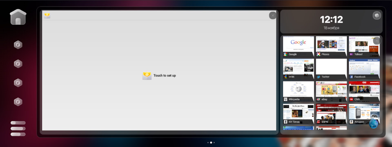Image resolution: width=392 pixels, height=147 pixels.
Task: Open the MSN bookmark thumbnail
Action: [x=298, y=69]
